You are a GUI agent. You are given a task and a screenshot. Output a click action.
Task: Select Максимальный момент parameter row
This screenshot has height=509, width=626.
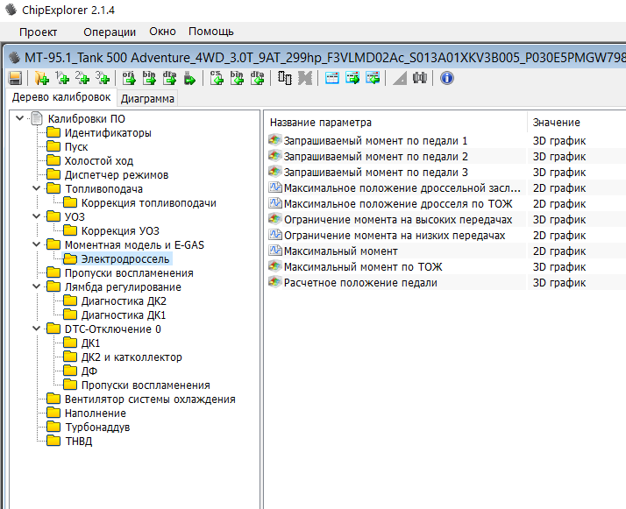click(x=340, y=251)
